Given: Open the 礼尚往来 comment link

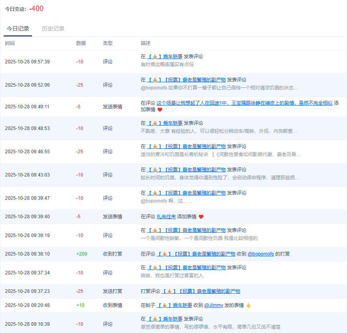Looking at the screenshot, I should (x=166, y=217).
